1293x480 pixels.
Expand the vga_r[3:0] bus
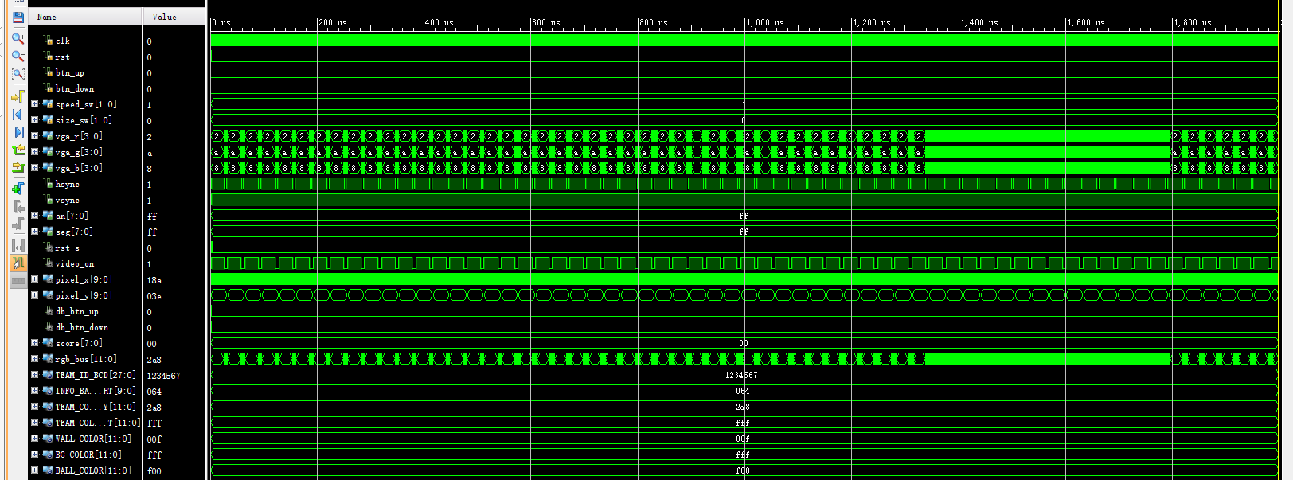tap(34, 136)
